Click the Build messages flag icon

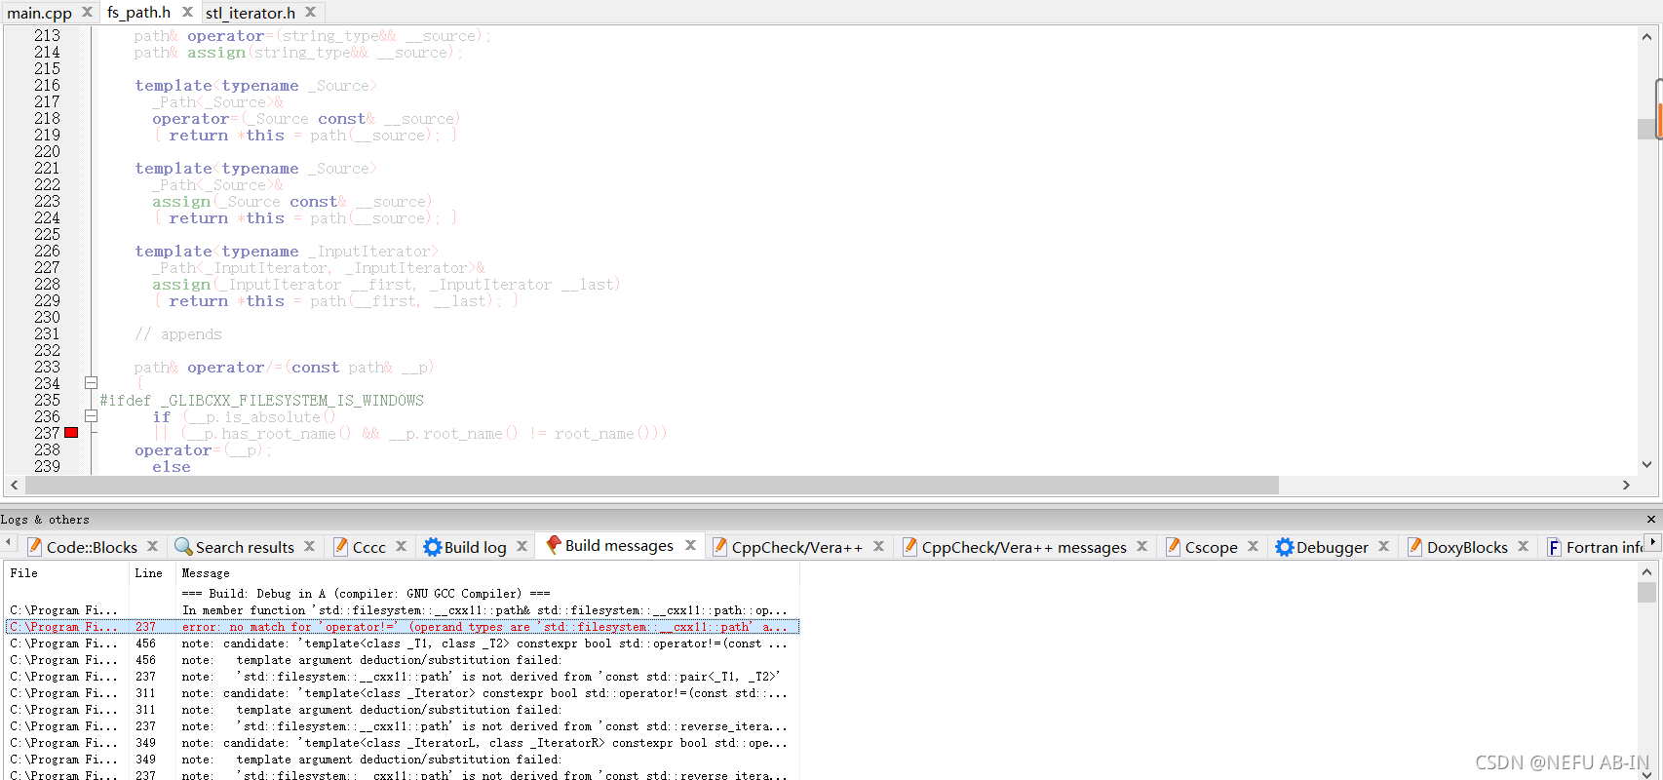pos(554,545)
